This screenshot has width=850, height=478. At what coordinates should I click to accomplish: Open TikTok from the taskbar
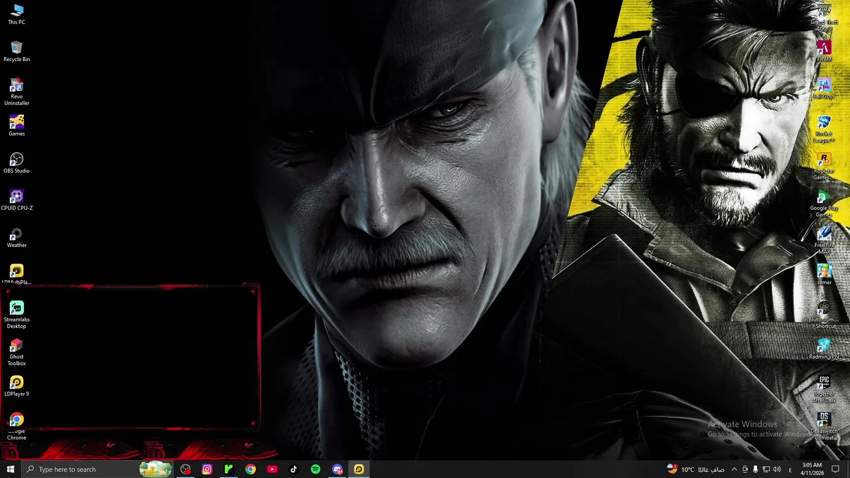click(x=294, y=469)
